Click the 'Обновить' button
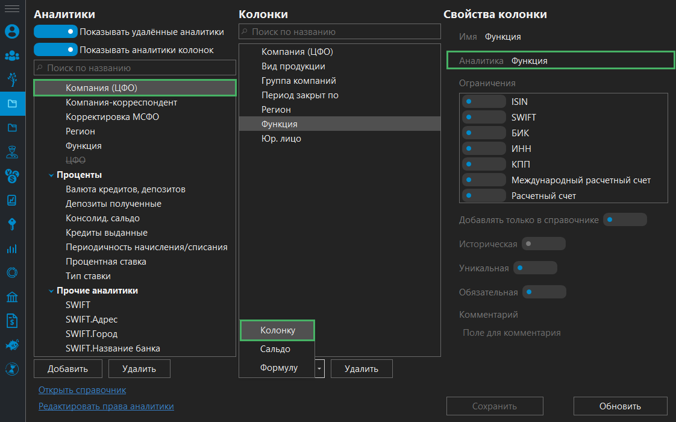 pos(620,406)
